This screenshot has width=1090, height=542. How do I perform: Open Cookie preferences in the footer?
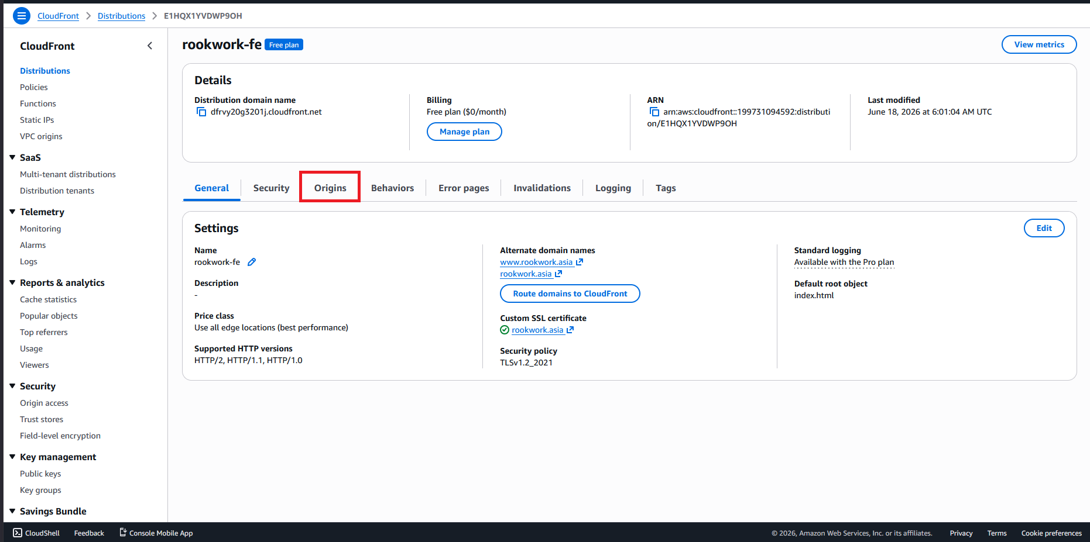(x=1051, y=533)
